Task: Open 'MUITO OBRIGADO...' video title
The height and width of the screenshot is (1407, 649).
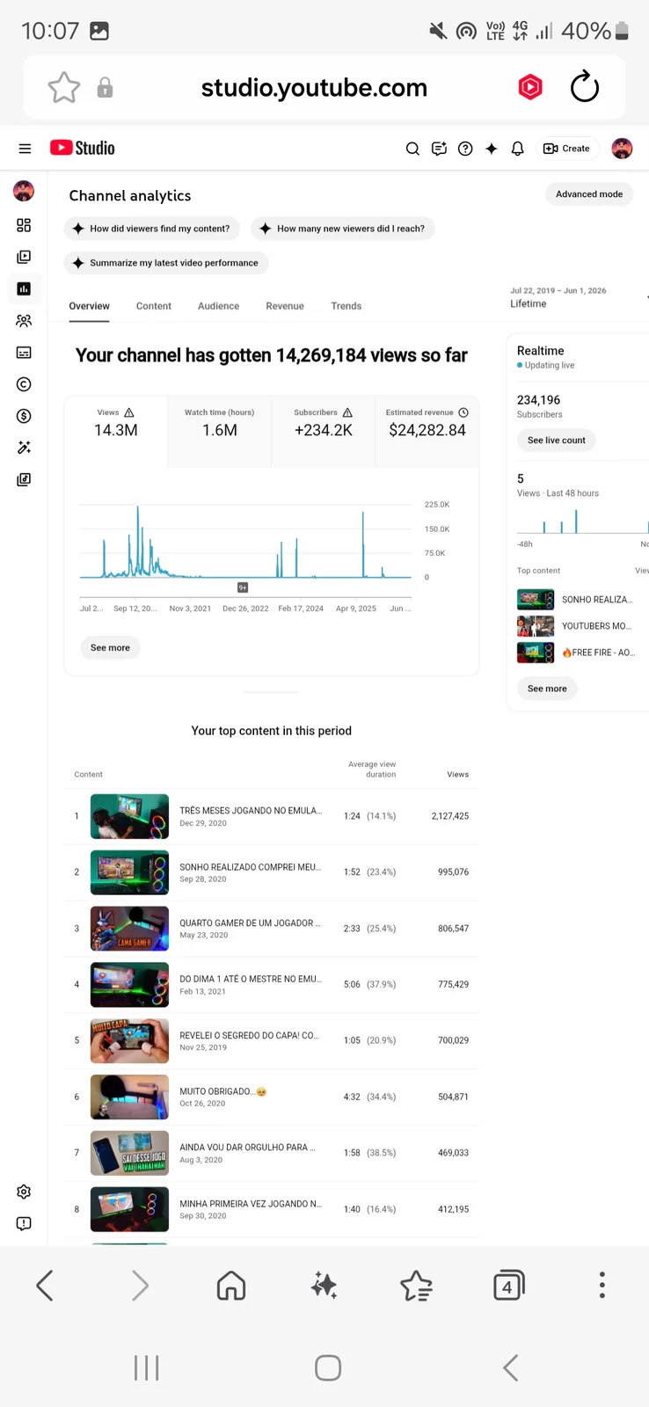Action: pos(223,1091)
